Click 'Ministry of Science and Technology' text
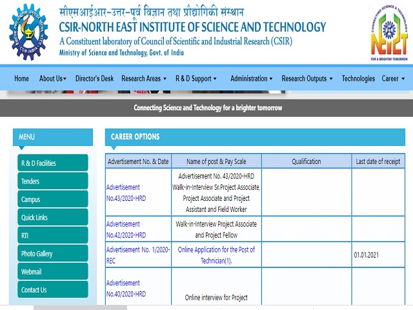 (x=121, y=52)
